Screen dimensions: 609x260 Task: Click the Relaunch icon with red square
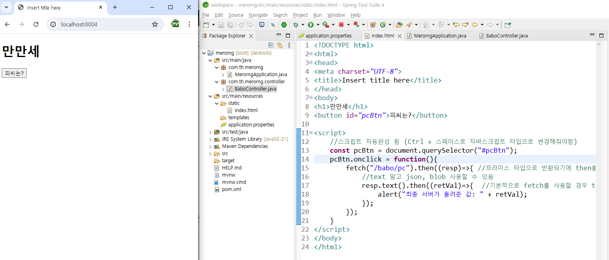point(357,25)
